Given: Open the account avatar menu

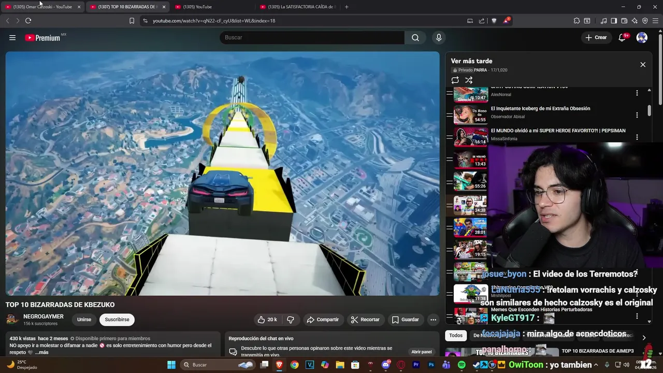Looking at the screenshot, I should tap(642, 37).
